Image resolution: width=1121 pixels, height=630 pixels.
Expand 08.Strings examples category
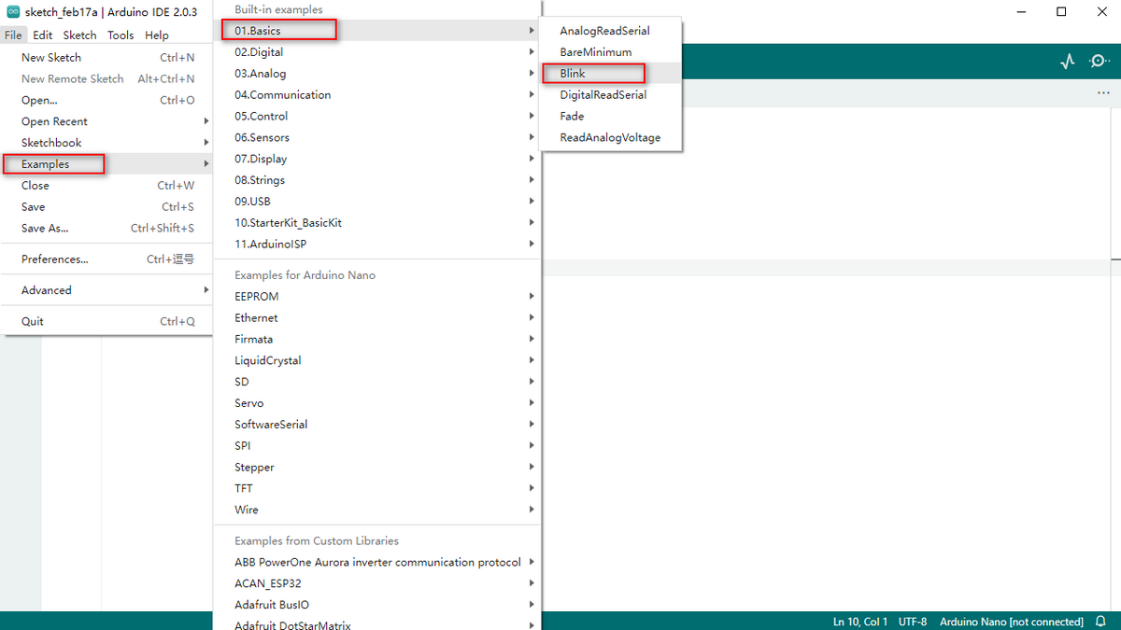[377, 180]
